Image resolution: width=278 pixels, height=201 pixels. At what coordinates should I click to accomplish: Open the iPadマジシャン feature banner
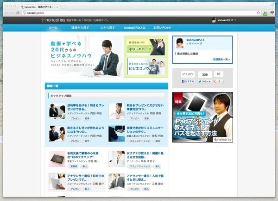coord(202,117)
